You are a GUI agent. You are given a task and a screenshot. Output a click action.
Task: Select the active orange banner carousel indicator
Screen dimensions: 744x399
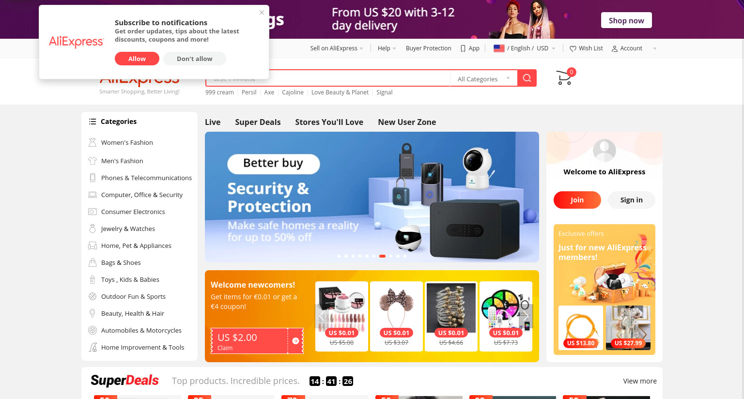(382, 256)
